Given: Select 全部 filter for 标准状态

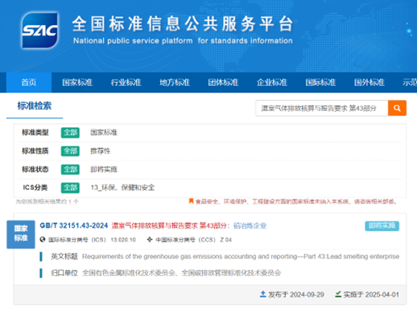Looking at the screenshot, I should 70,169.
